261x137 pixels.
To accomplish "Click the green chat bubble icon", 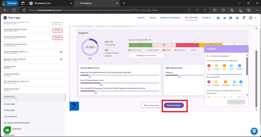I will pyautogui.click(x=7, y=130).
